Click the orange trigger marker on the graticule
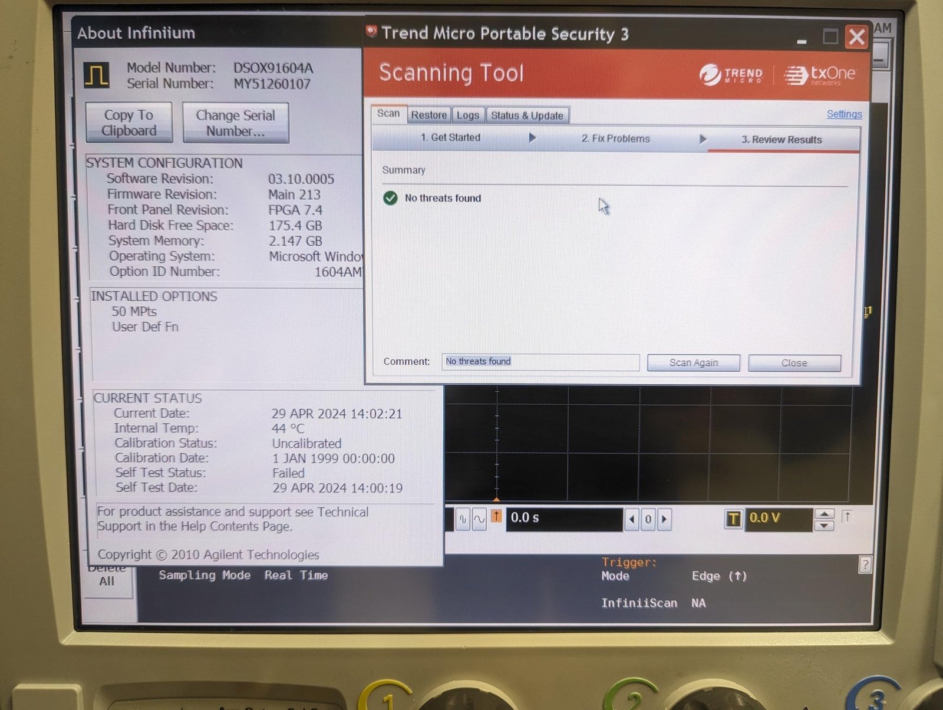The height and width of the screenshot is (710, 943). click(x=496, y=500)
